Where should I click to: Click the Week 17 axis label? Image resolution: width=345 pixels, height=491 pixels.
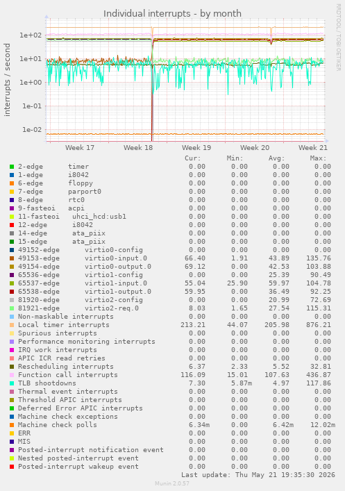pyautogui.click(x=80, y=147)
